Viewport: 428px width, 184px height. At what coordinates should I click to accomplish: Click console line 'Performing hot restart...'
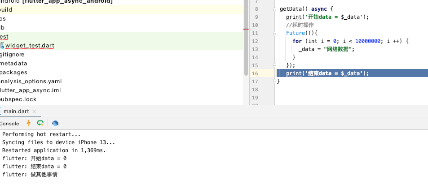(41, 134)
